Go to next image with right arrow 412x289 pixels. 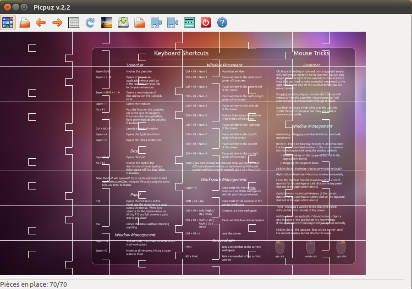coord(57,22)
